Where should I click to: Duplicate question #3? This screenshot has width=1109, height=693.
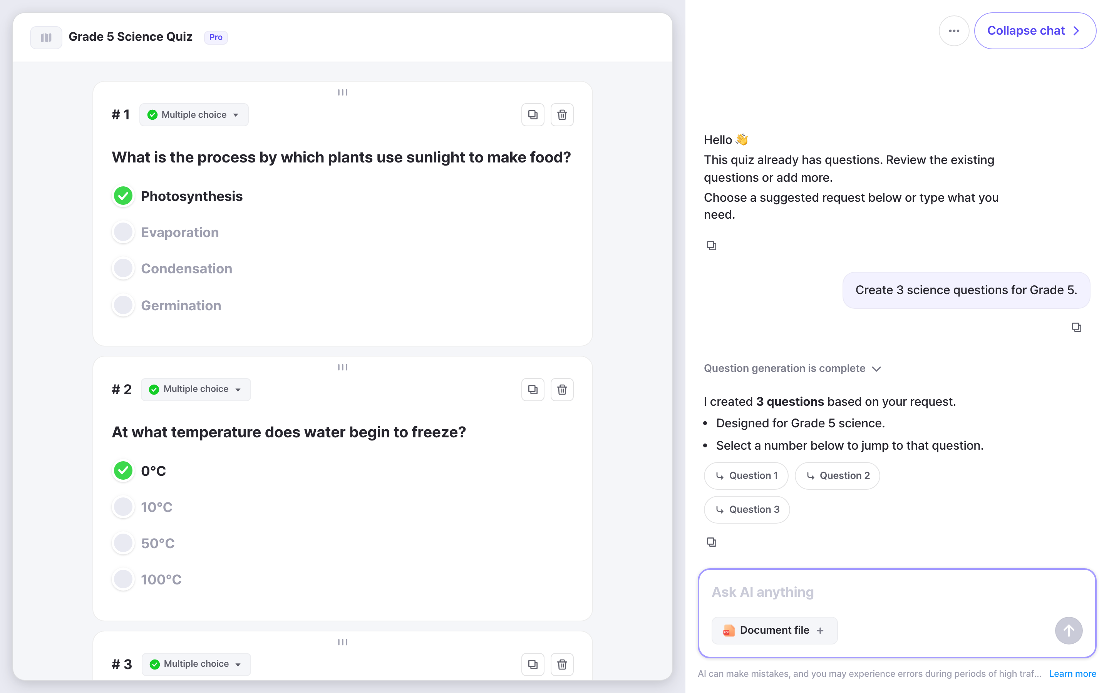pos(533,664)
